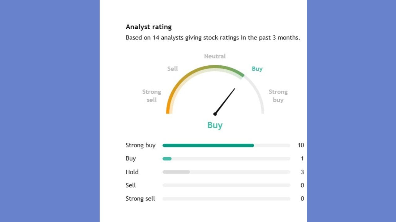This screenshot has width=396, height=222.
Task: Click the Strong buy gauge label
Action: tap(278, 96)
